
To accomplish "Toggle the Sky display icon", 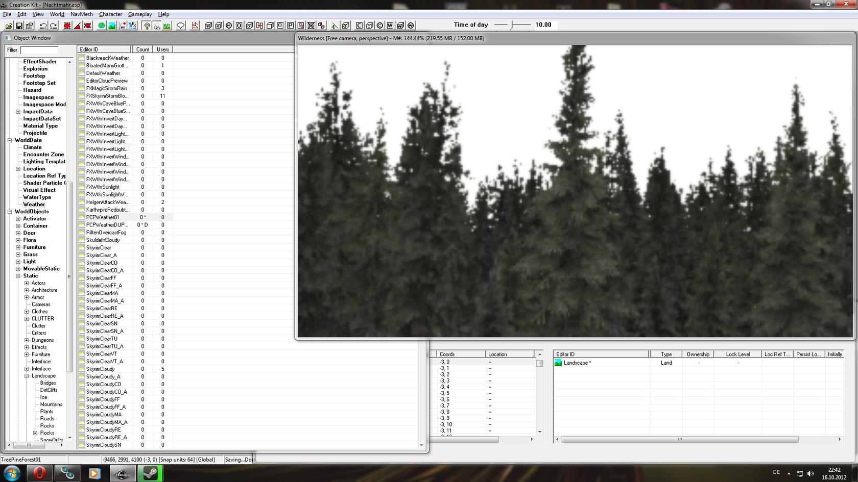I will click(157, 26).
